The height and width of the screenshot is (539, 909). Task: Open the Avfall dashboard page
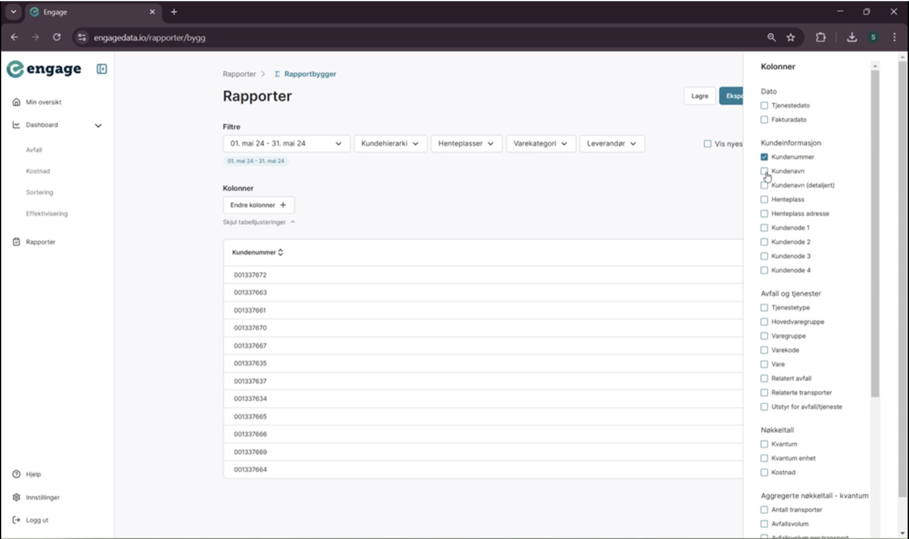[34, 150]
